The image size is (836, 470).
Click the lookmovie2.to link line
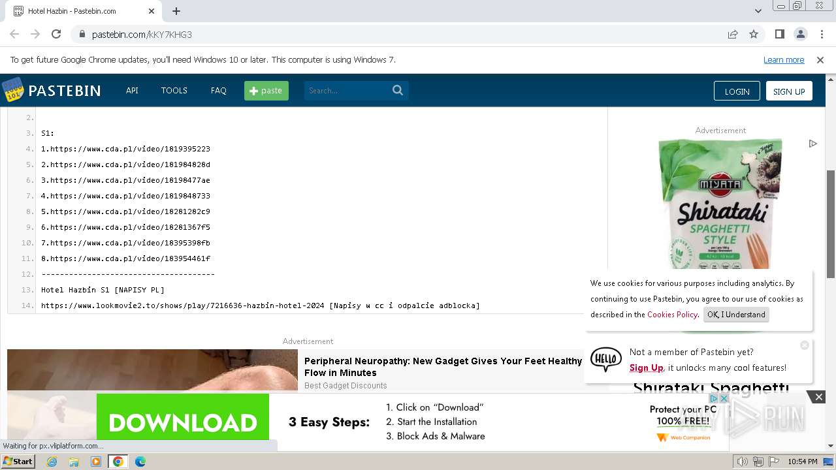(261, 305)
